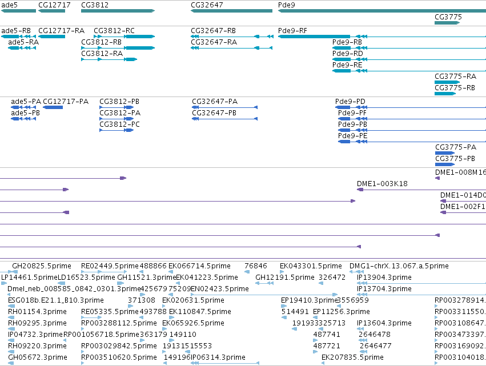
Task: Select the ade5-PB protein label
Action: pyautogui.click(x=26, y=113)
